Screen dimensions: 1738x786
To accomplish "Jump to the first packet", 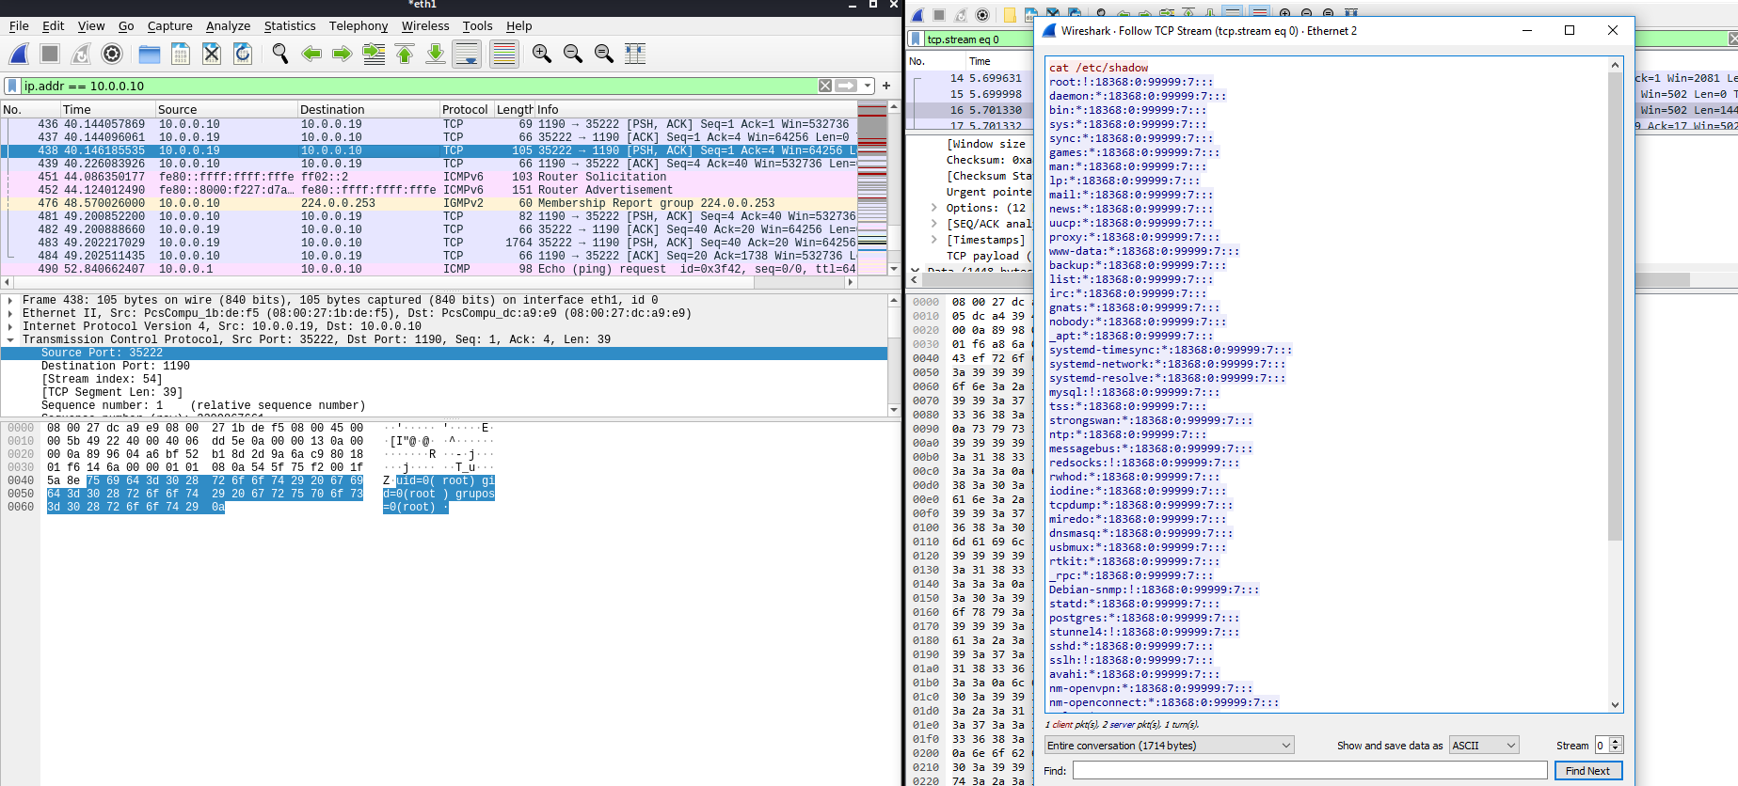I will 405,55.
